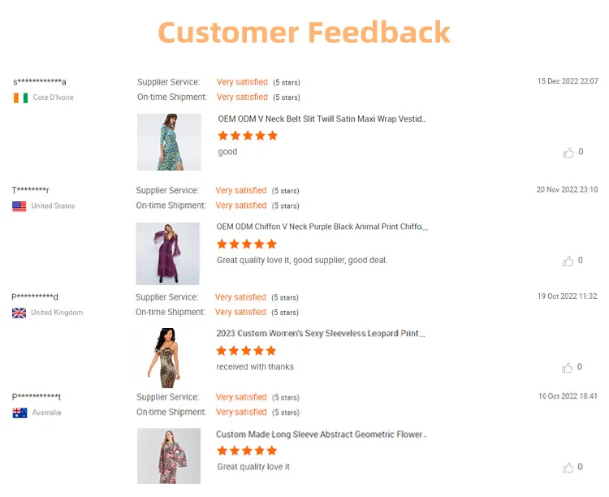Open the purple animal print dress thumbnail
The width and height of the screenshot is (609, 497).
coord(168,253)
